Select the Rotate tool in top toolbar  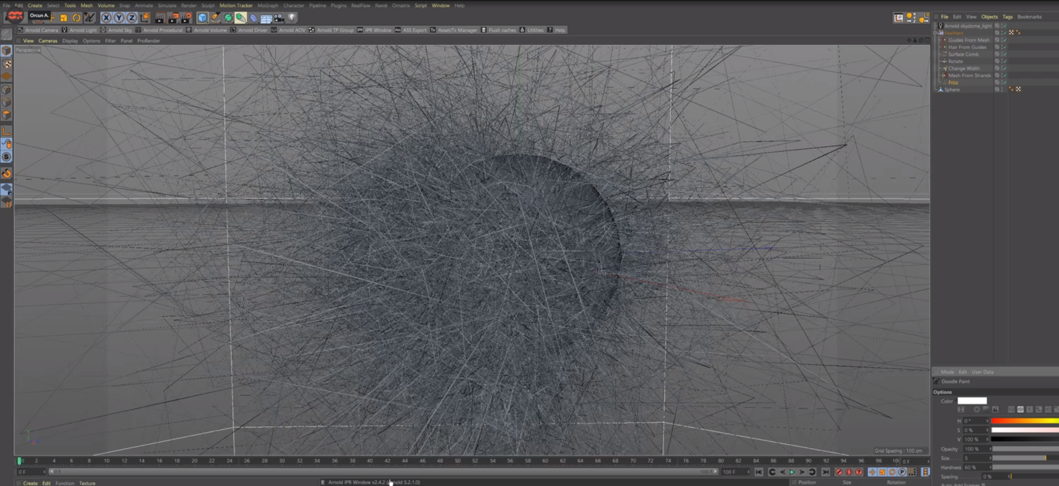tap(76, 18)
